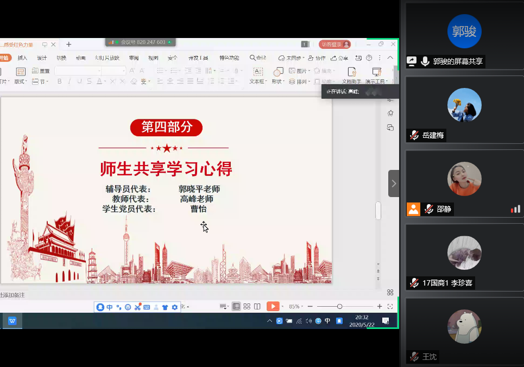Click the Share (分享) button
This screenshot has height=367, width=524.
coord(340,58)
